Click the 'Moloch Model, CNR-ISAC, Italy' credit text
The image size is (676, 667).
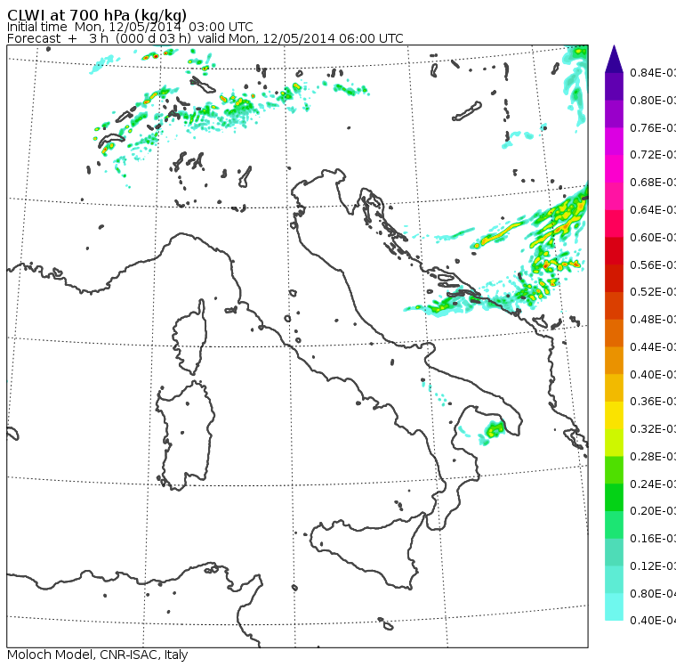click(x=98, y=655)
